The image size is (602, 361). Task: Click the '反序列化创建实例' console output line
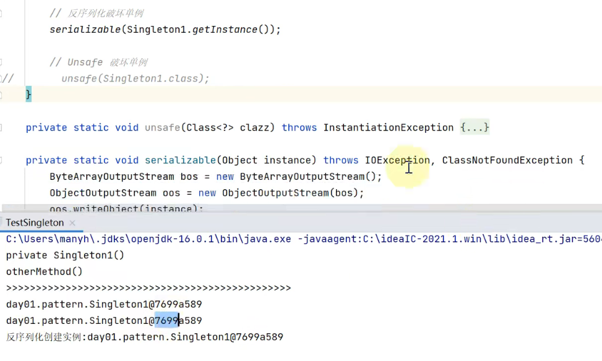click(x=144, y=337)
